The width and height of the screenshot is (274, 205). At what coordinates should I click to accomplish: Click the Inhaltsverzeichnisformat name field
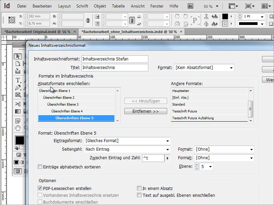point(115,59)
